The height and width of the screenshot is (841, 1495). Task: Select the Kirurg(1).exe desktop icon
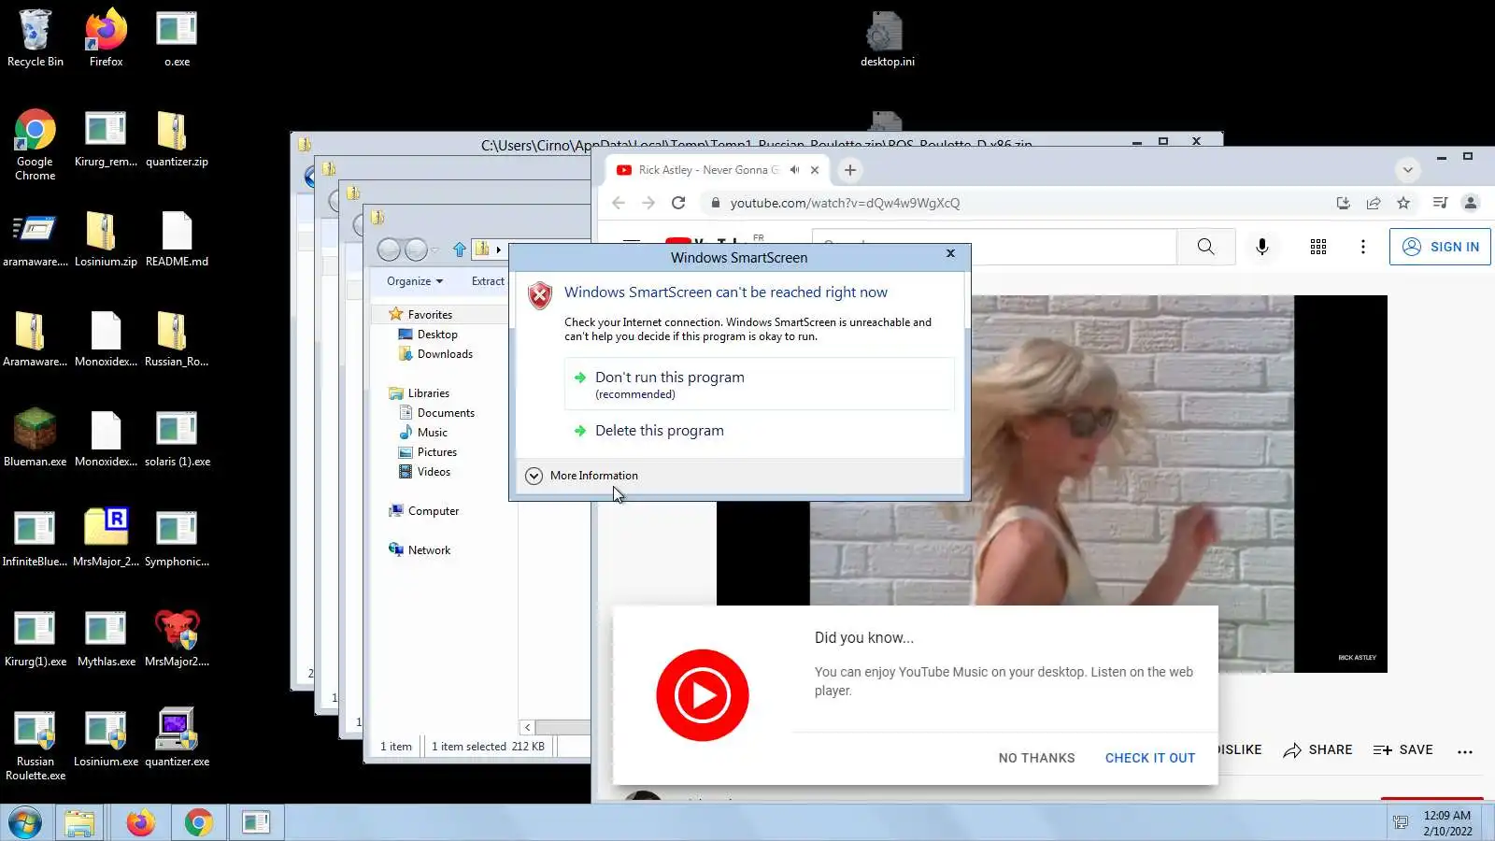point(36,638)
